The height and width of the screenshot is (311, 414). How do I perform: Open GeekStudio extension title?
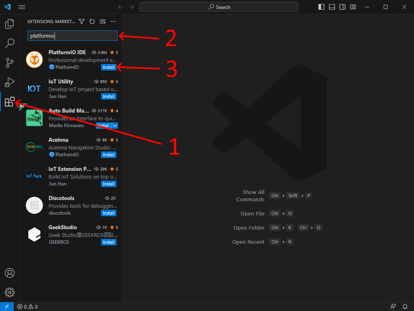tap(63, 227)
